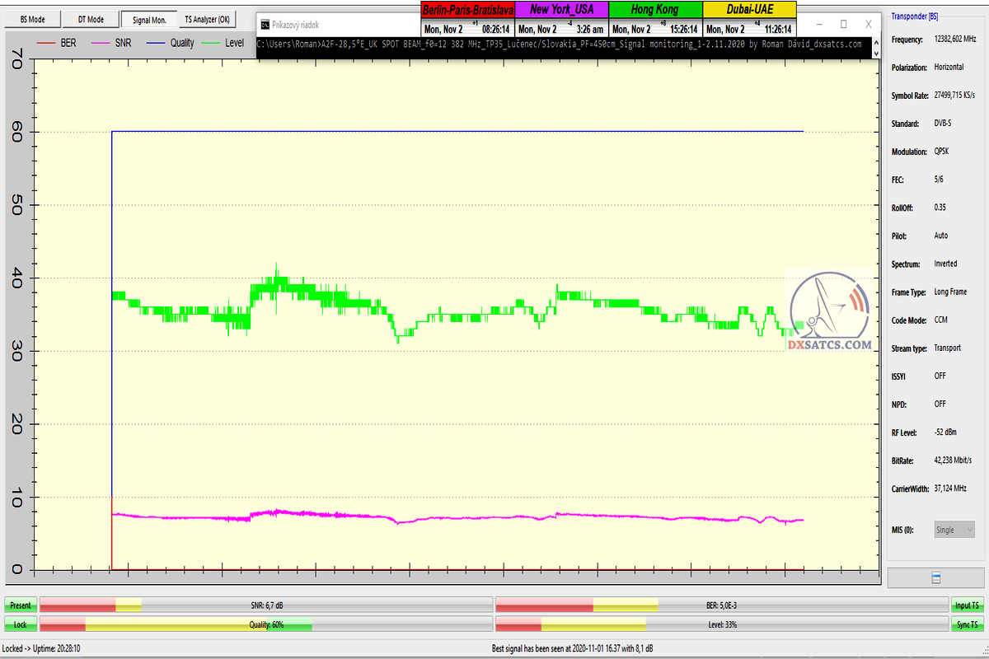Image resolution: width=989 pixels, height=659 pixels.
Task: Select the Signal Mon. tab
Action: [149, 19]
